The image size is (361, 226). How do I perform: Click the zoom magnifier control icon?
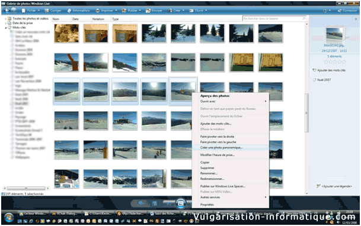coord(140,204)
